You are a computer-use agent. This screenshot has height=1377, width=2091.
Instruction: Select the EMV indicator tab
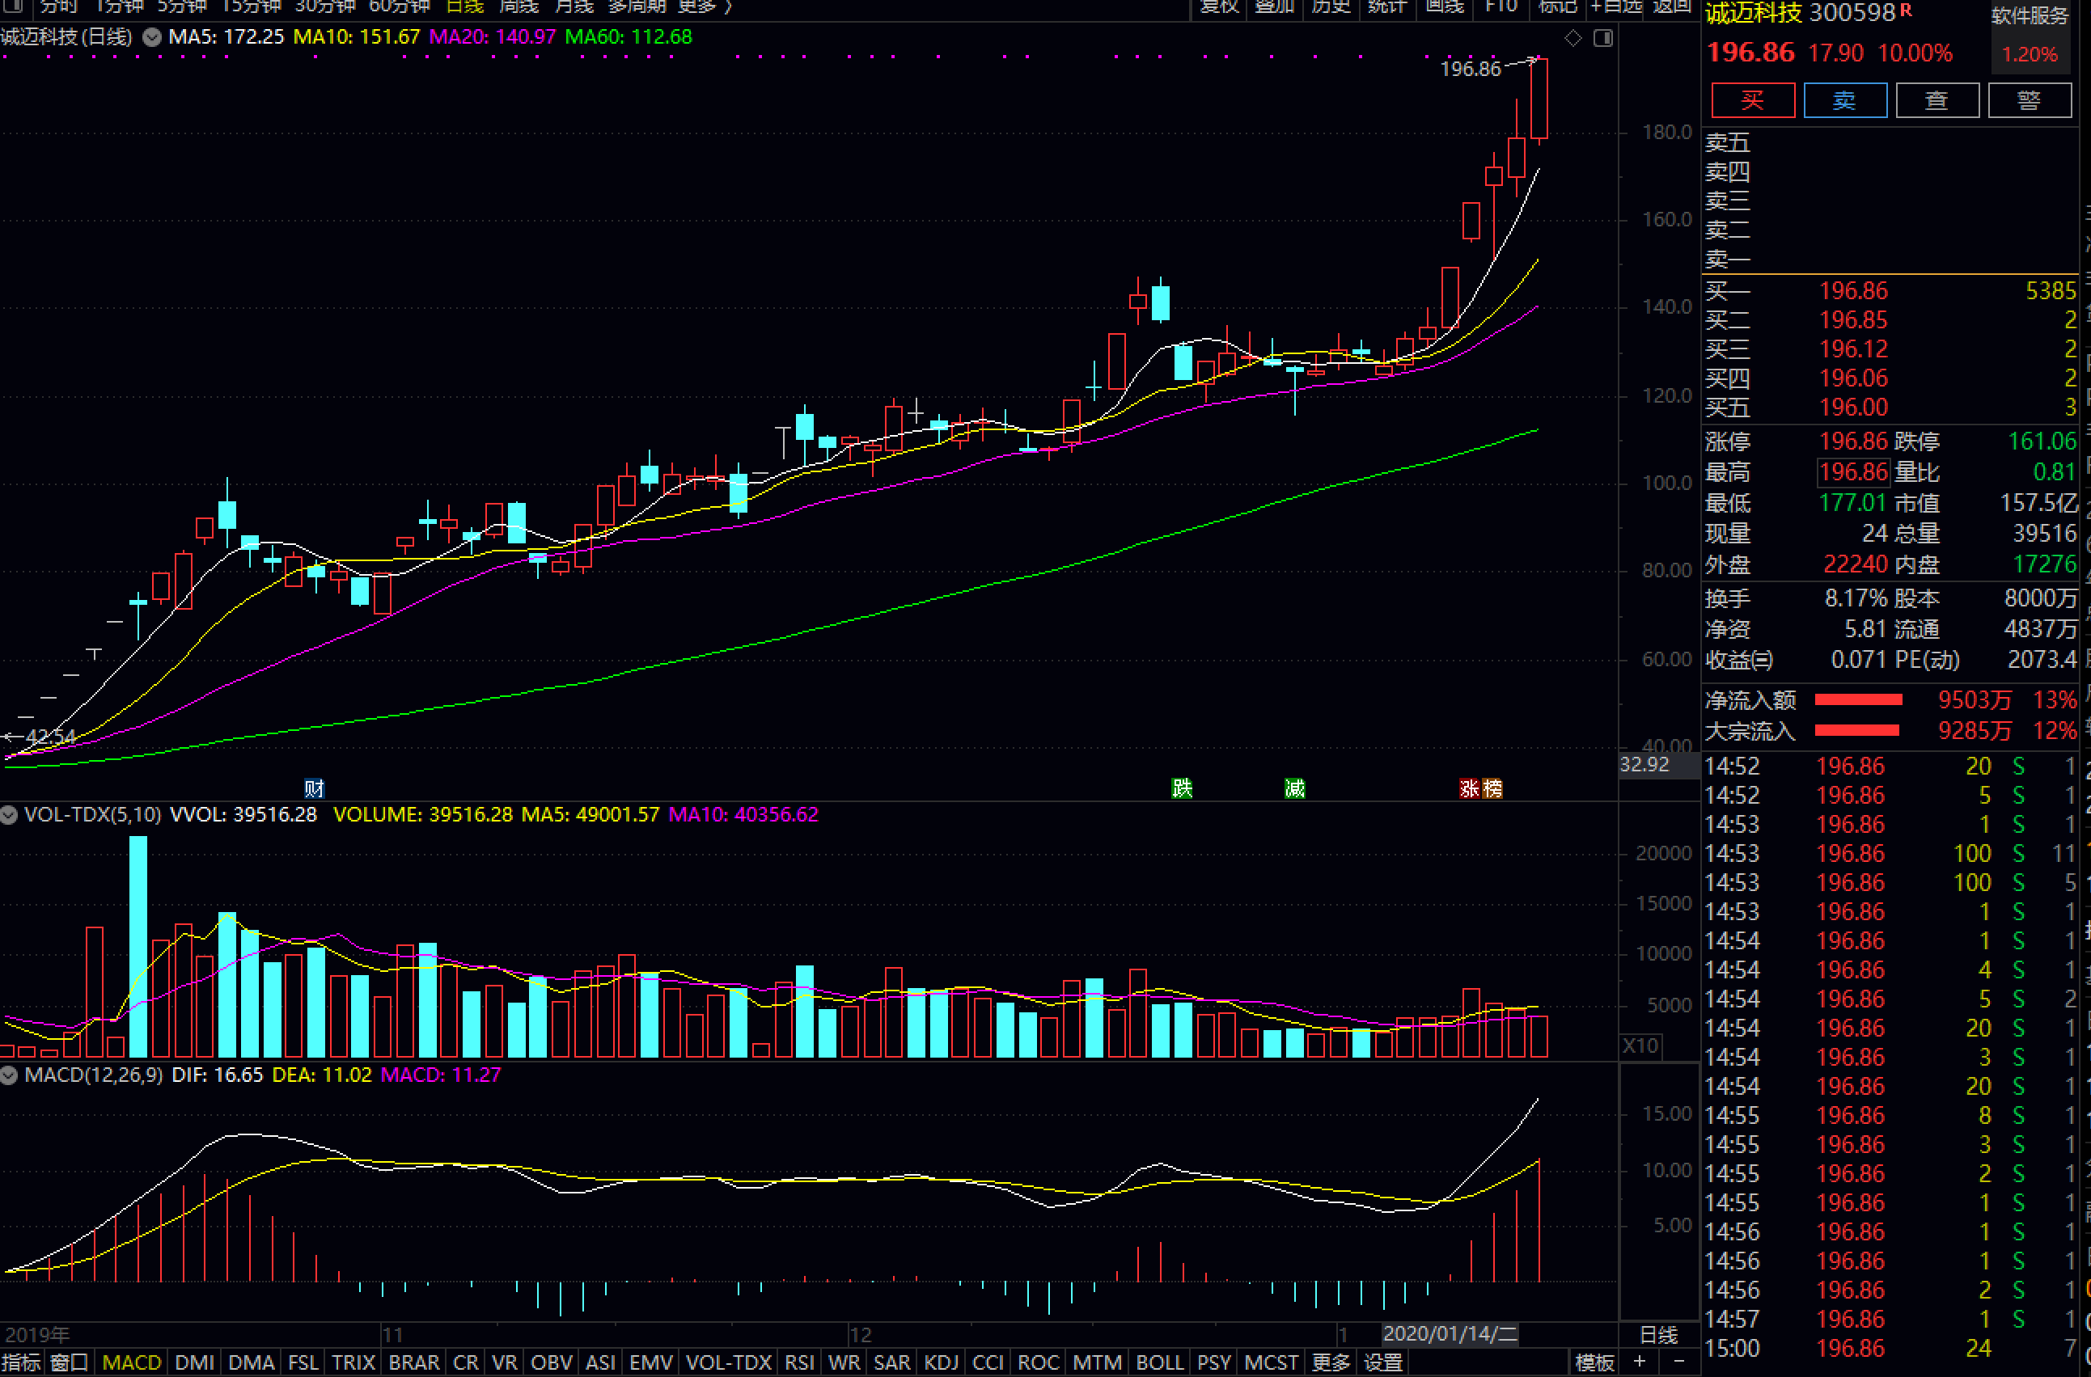[x=651, y=1362]
